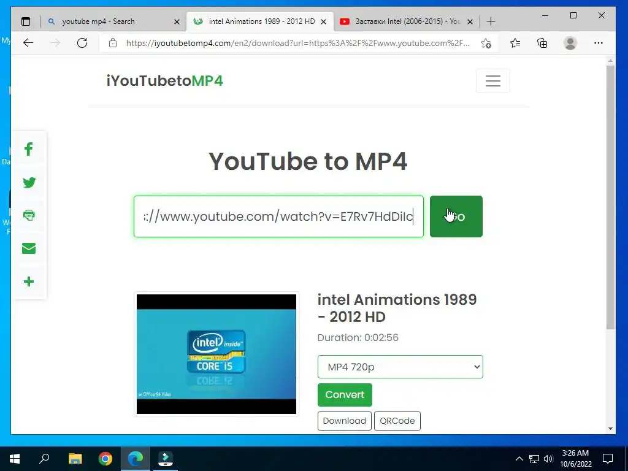
Task: Launch Google Chrome from taskbar
Action: click(105, 459)
